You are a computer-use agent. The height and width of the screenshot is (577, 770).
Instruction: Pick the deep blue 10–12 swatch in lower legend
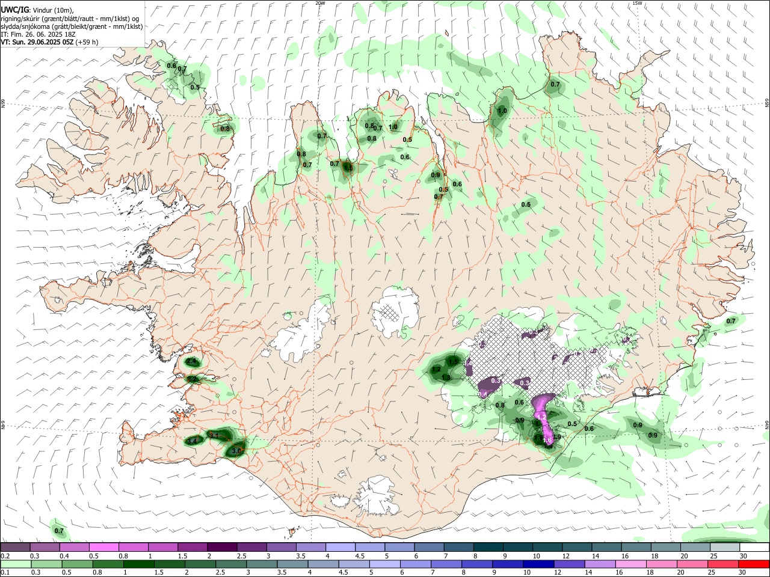pos(538,564)
